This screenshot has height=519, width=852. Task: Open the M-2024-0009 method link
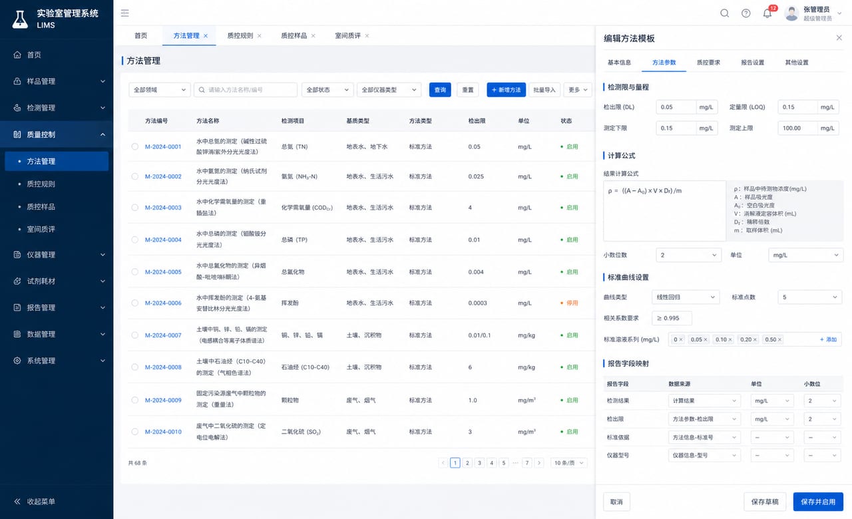click(x=163, y=401)
